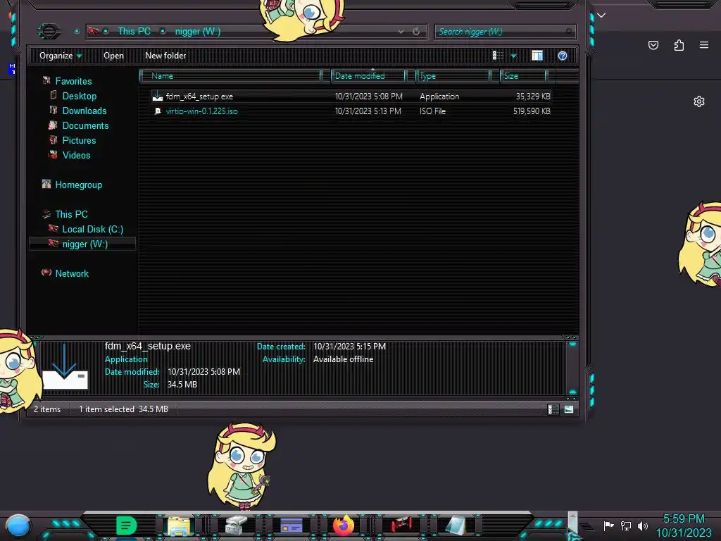Select virtio-win-0.1.225.iso in the file list
721x541 pixels.
pos(202,111)
